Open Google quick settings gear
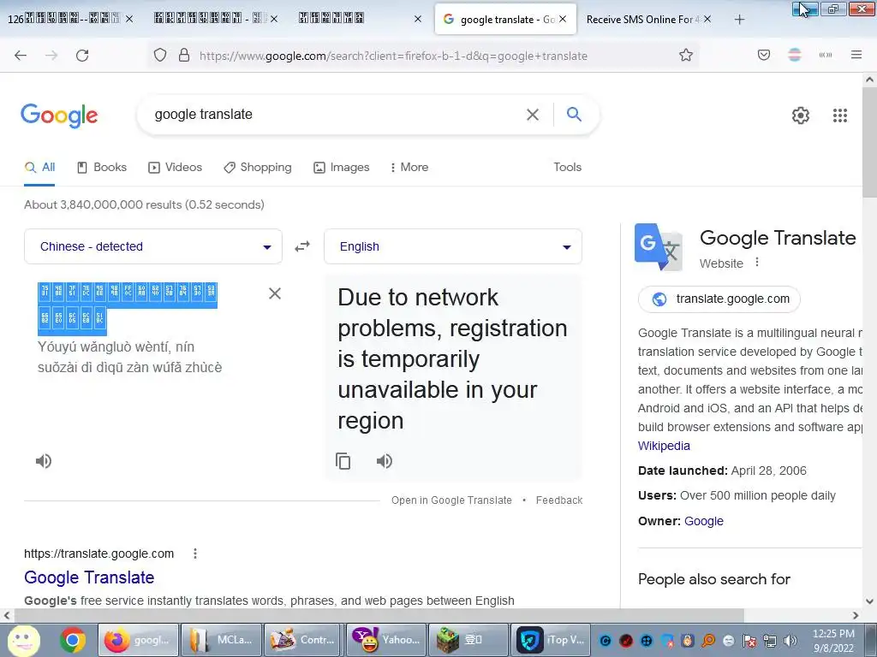 pyautogui.click(x=801, y=115)
